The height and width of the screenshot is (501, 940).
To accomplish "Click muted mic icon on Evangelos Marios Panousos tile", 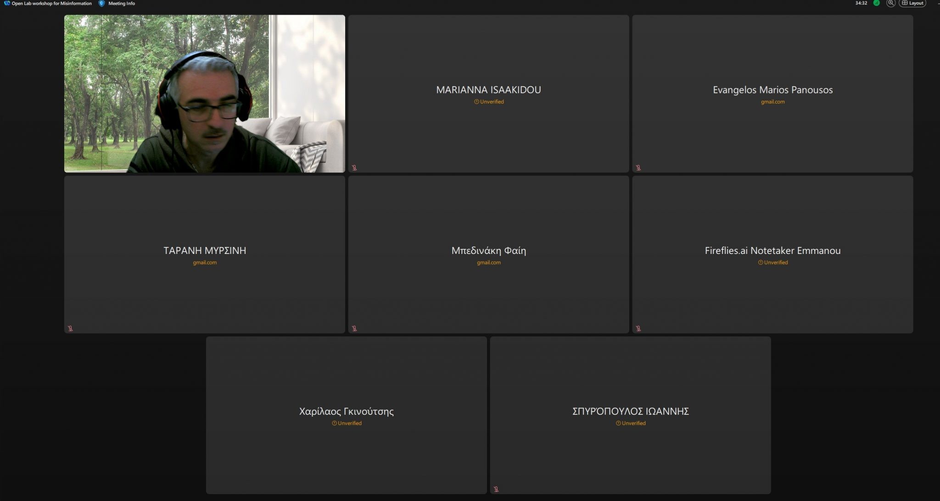I will pos(638,168).
